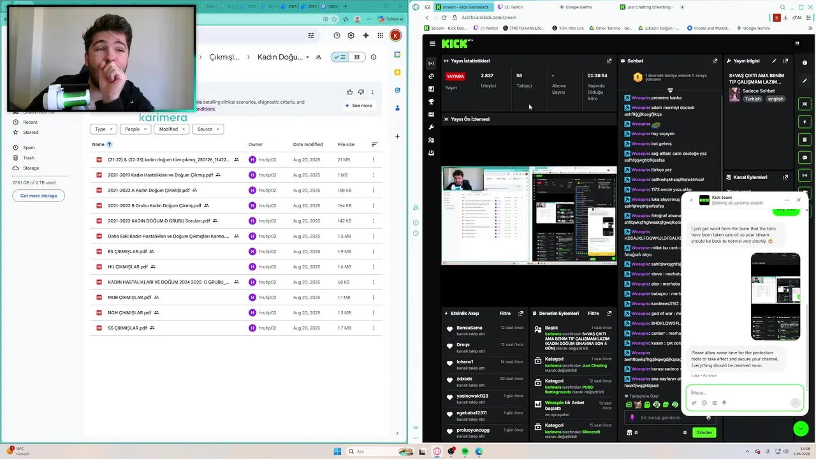Click Turkish language tag in Yayın bilgisi
The width and height of the screenshot is (816, 459).
[x=753, y=99]
